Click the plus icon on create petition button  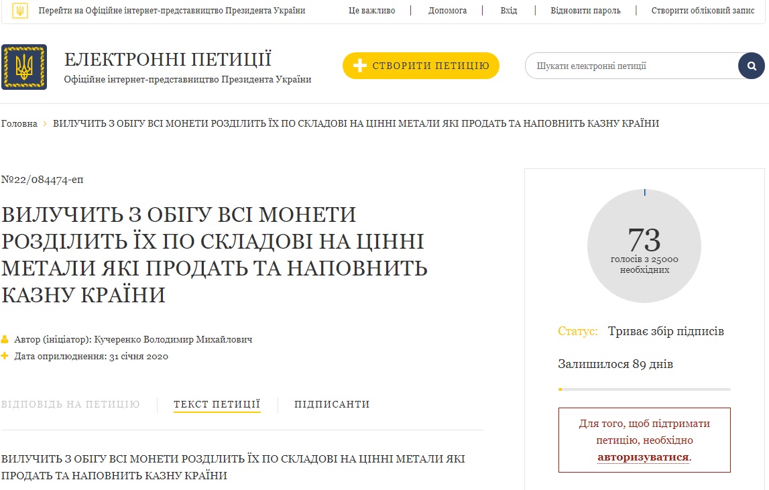359,66
